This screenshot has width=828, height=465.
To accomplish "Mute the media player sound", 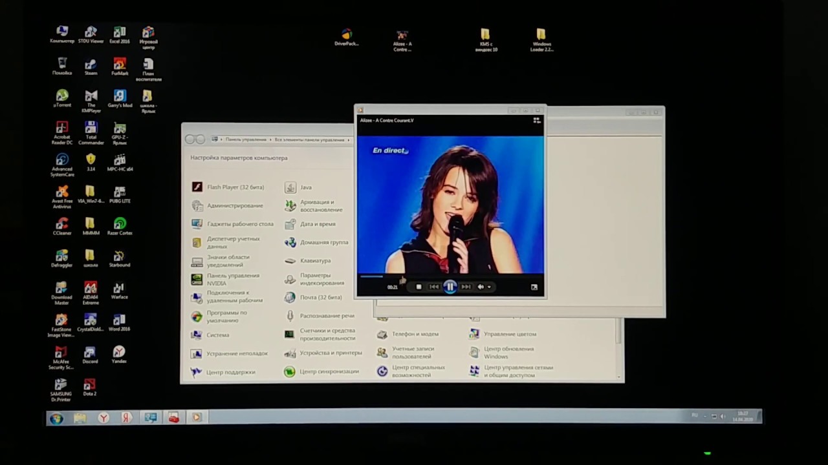I will (480, 287).
